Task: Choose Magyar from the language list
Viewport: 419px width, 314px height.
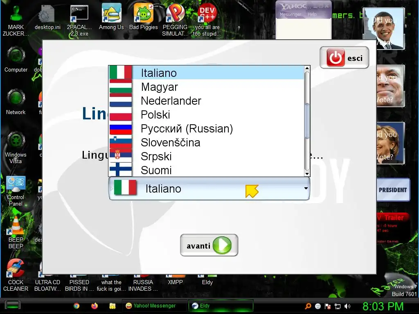Action: tap(206, 87)
